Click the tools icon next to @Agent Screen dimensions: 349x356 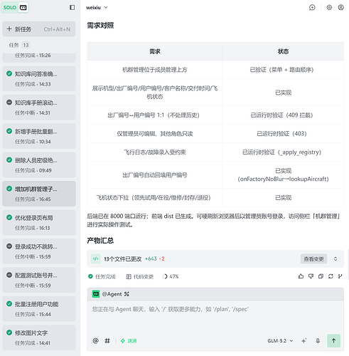[x=127, y=294]
